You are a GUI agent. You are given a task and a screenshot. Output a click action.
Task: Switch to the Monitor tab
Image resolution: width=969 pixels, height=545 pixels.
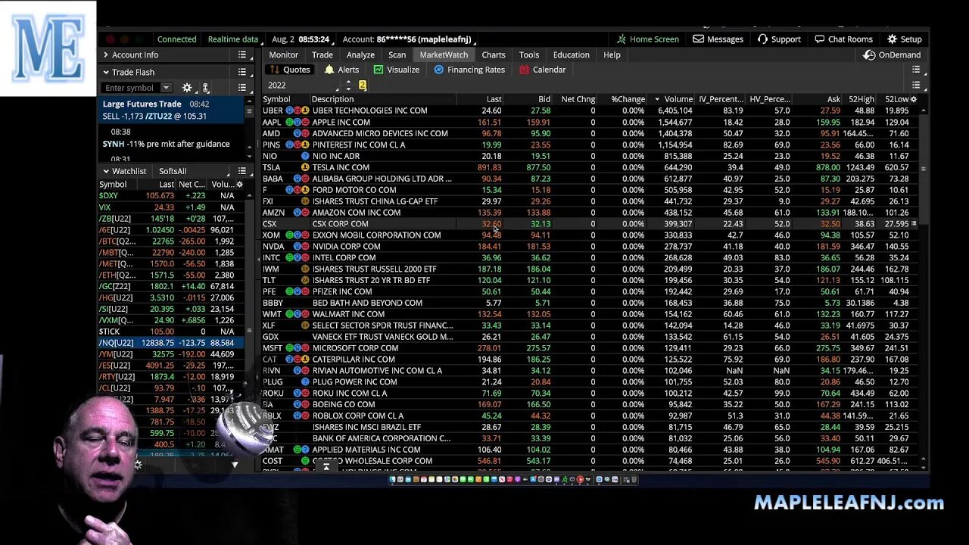283,55
